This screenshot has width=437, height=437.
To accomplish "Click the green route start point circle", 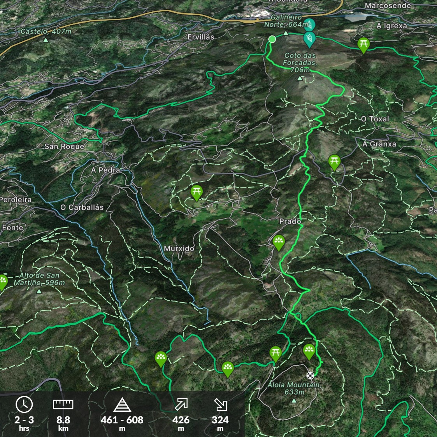I will coord(272,39).
